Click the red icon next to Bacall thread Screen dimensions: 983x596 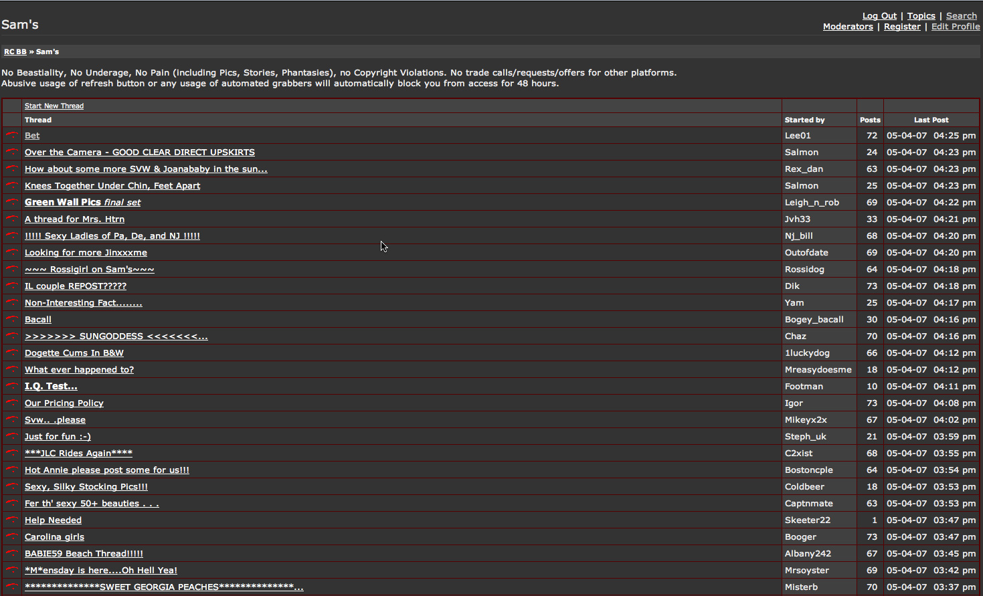click(12, 319)
